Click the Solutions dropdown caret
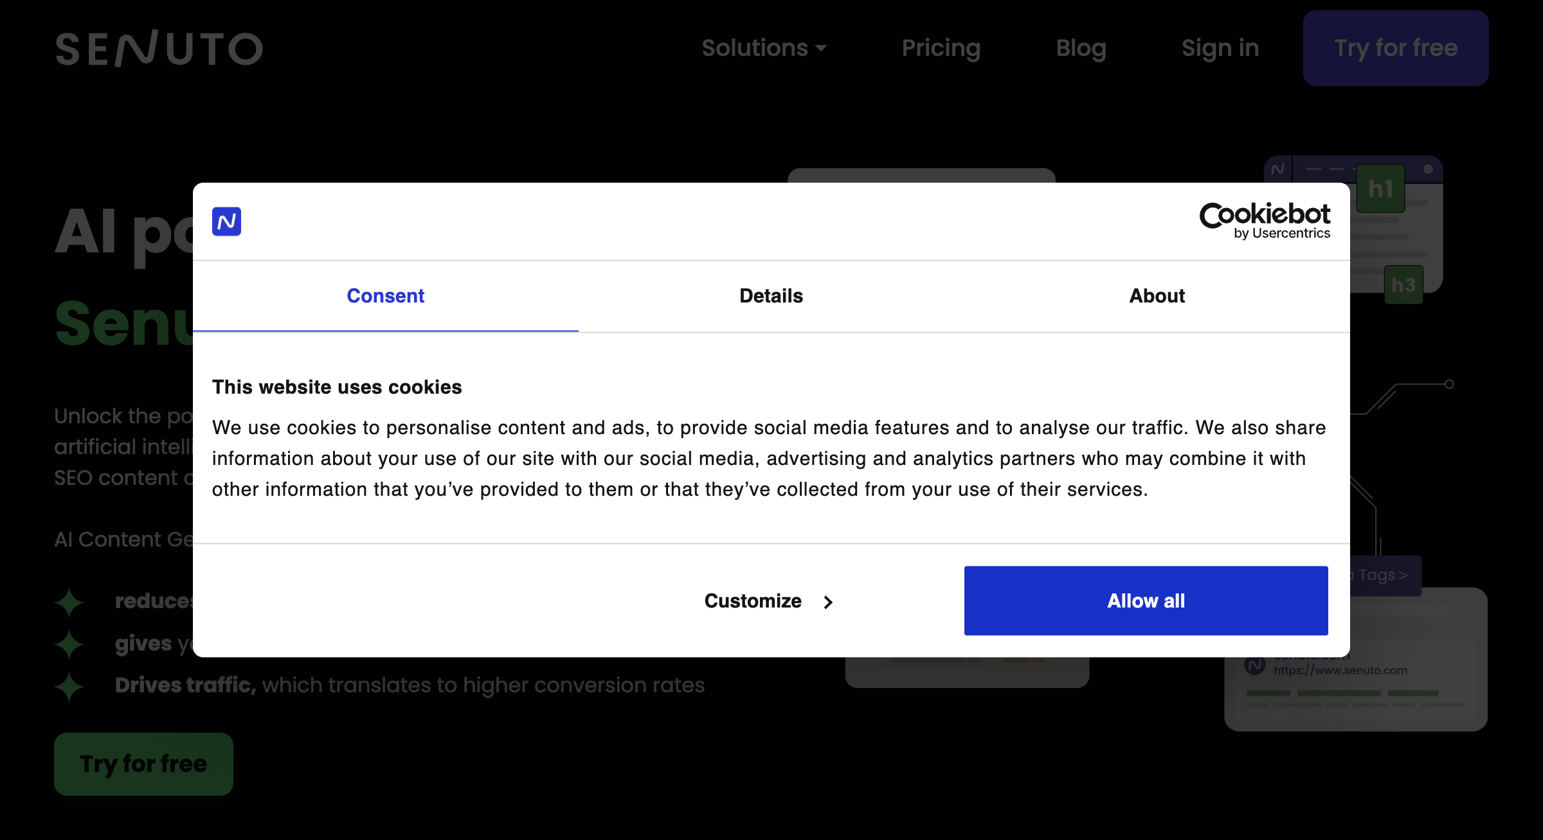This screenshot has height=840, width=1543. [x=821, y=48]
